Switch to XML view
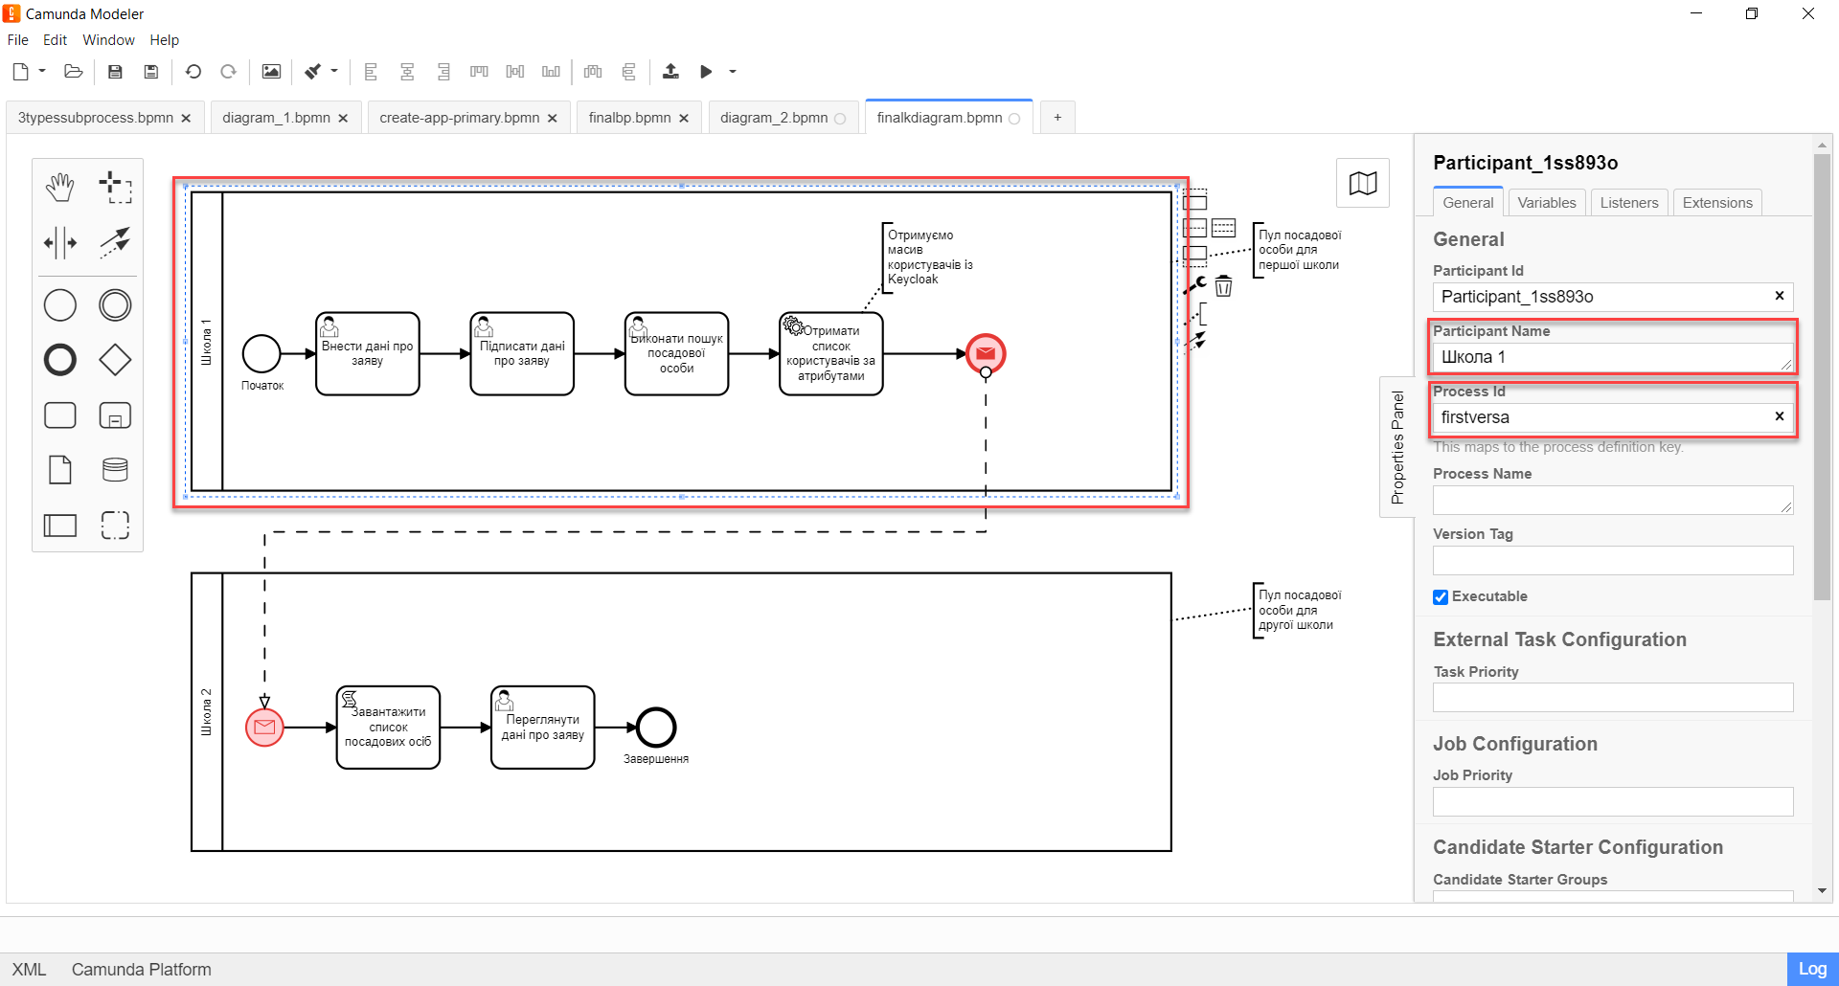The image size is (1839, 986). pos(29,969)
